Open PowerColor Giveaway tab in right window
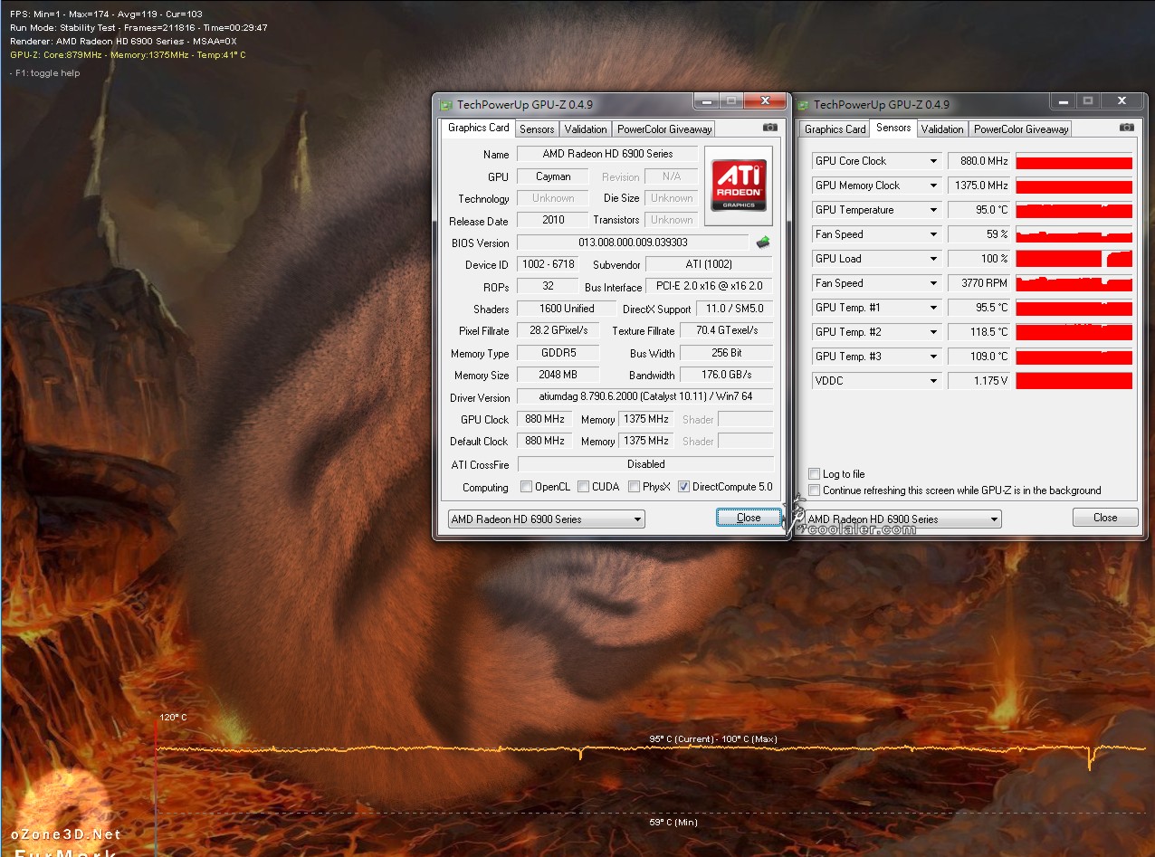Screen dimensions: 1155x857 [x=1021, y=129]
